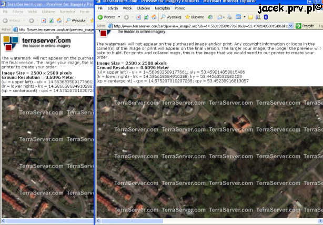323x225 pixels.
Task: Click the Refresh icon in front window toolbar
Action: click(x=146, y=17)
